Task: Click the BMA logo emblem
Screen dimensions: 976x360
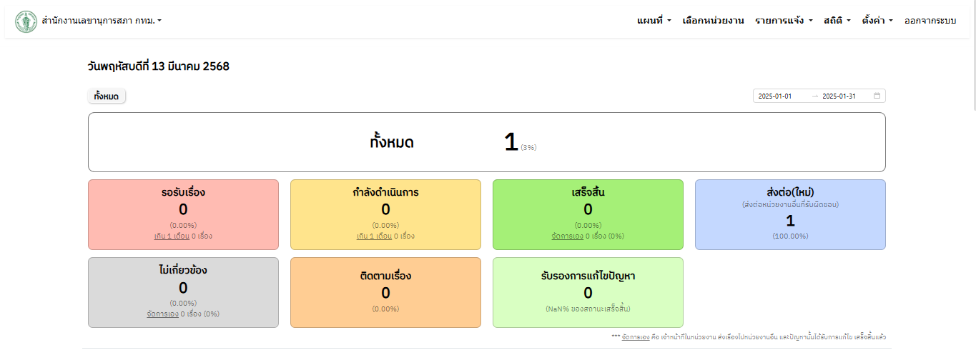Action: click(x=26, y=21)
